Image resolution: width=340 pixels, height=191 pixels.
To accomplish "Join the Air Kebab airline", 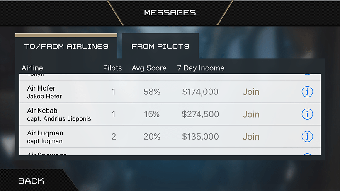I will 251,114.
